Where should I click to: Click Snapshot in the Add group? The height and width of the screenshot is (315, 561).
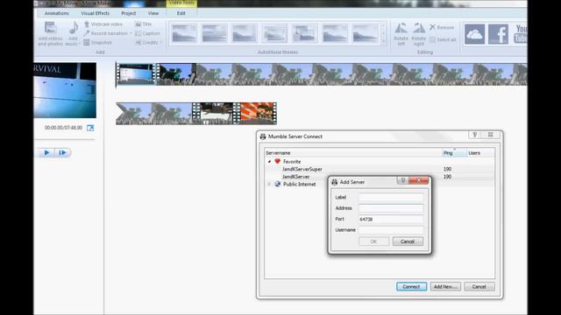97,43
